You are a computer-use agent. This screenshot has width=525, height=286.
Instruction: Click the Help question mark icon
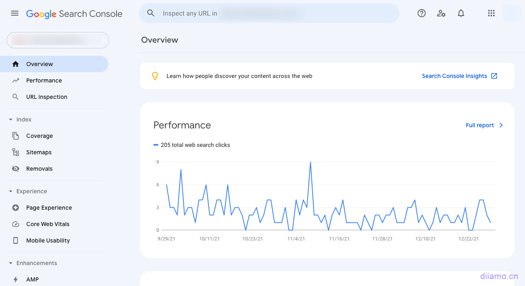(422, 13)
